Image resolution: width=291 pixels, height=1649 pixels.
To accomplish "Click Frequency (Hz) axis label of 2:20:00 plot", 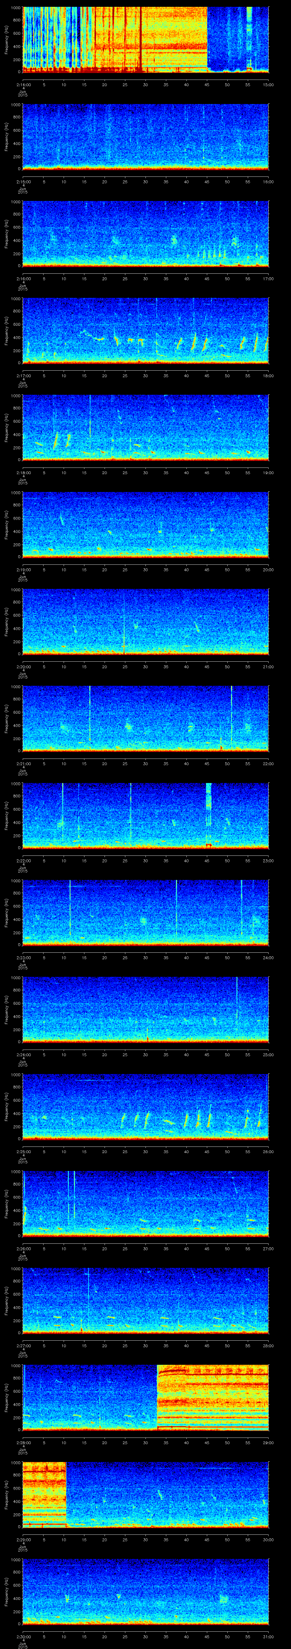I will [7, 622].
